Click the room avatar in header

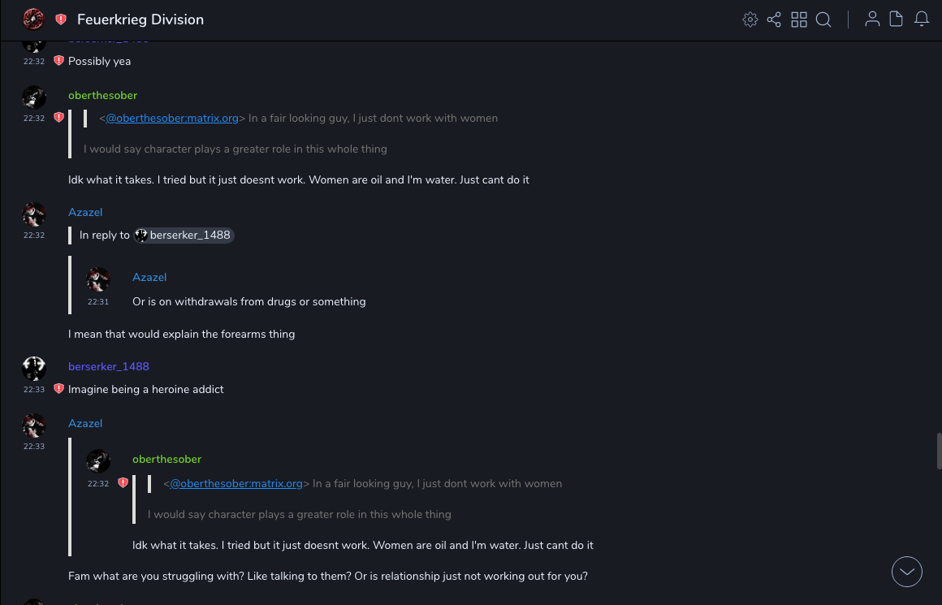click(x=33, y=19)
